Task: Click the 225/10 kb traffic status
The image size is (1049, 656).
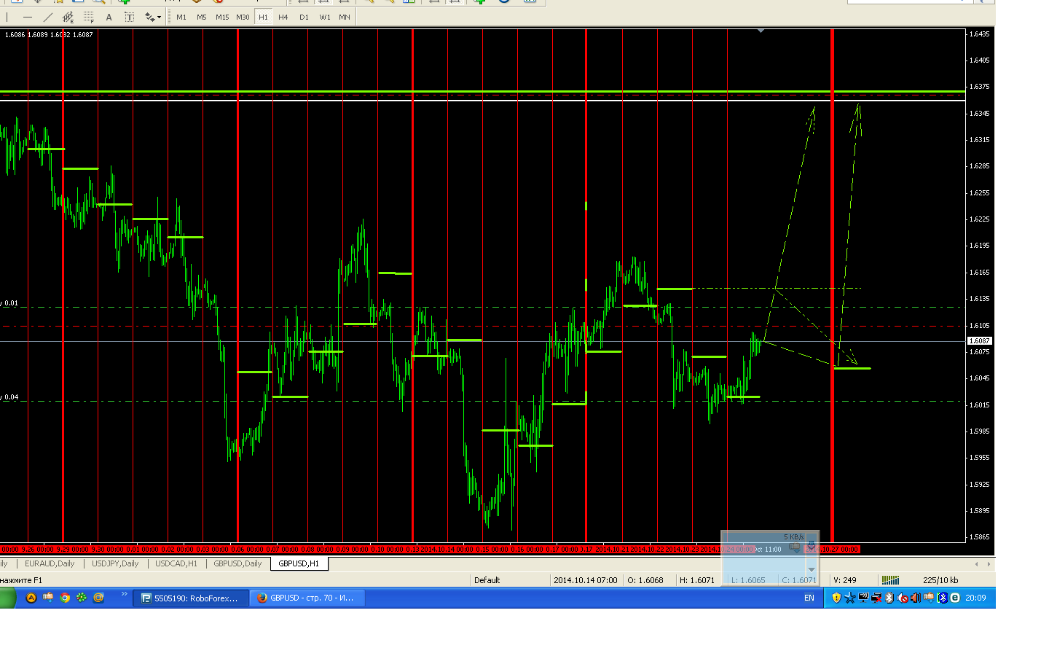Action: coord(940,580)
